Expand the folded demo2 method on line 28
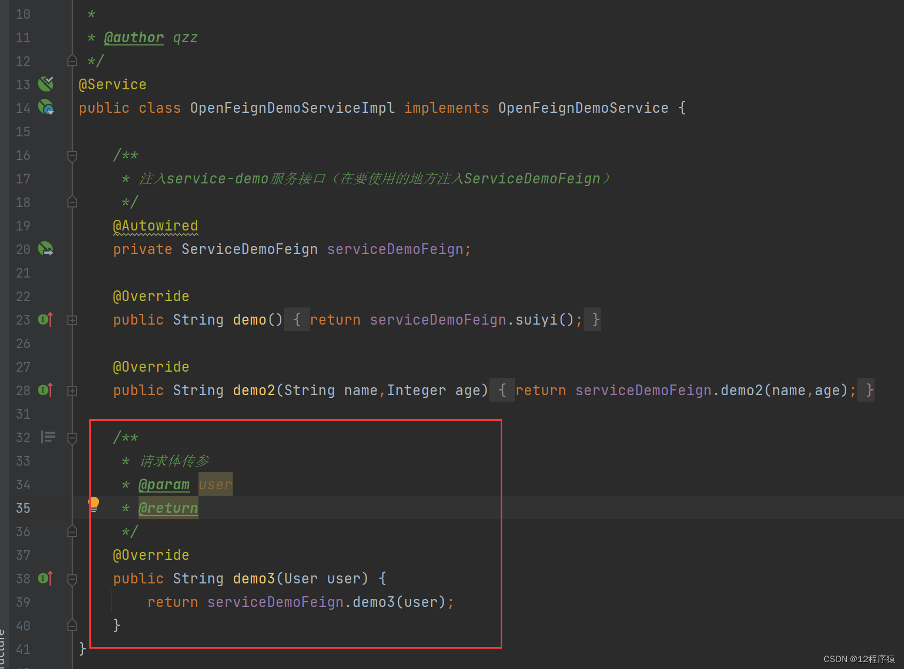 coord(72,390)
